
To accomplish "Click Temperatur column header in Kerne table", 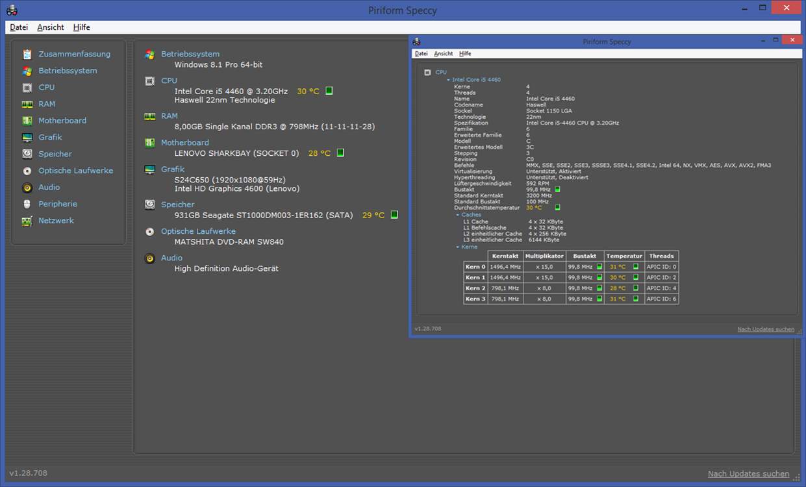I will [x=624, y=256].
